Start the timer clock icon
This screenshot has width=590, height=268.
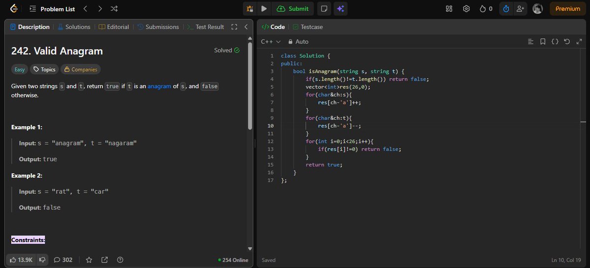(x=505, y=9)
